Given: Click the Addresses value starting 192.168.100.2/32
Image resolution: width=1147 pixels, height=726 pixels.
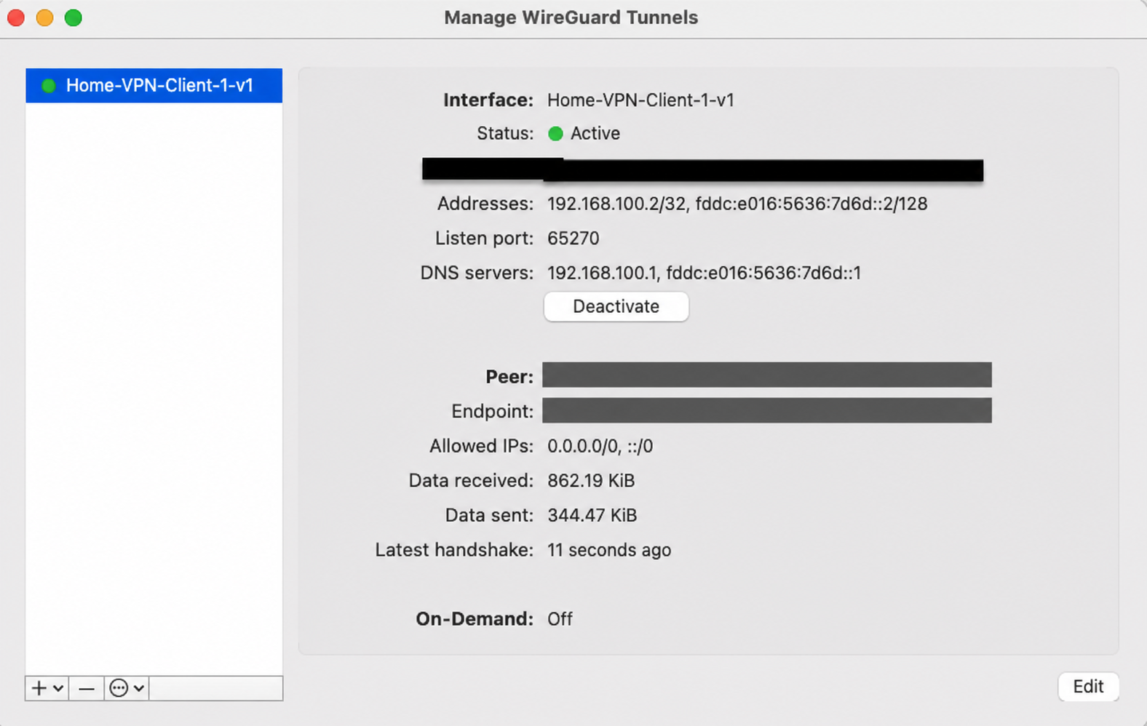Looking at the screenshot, I should pos(737,204).
